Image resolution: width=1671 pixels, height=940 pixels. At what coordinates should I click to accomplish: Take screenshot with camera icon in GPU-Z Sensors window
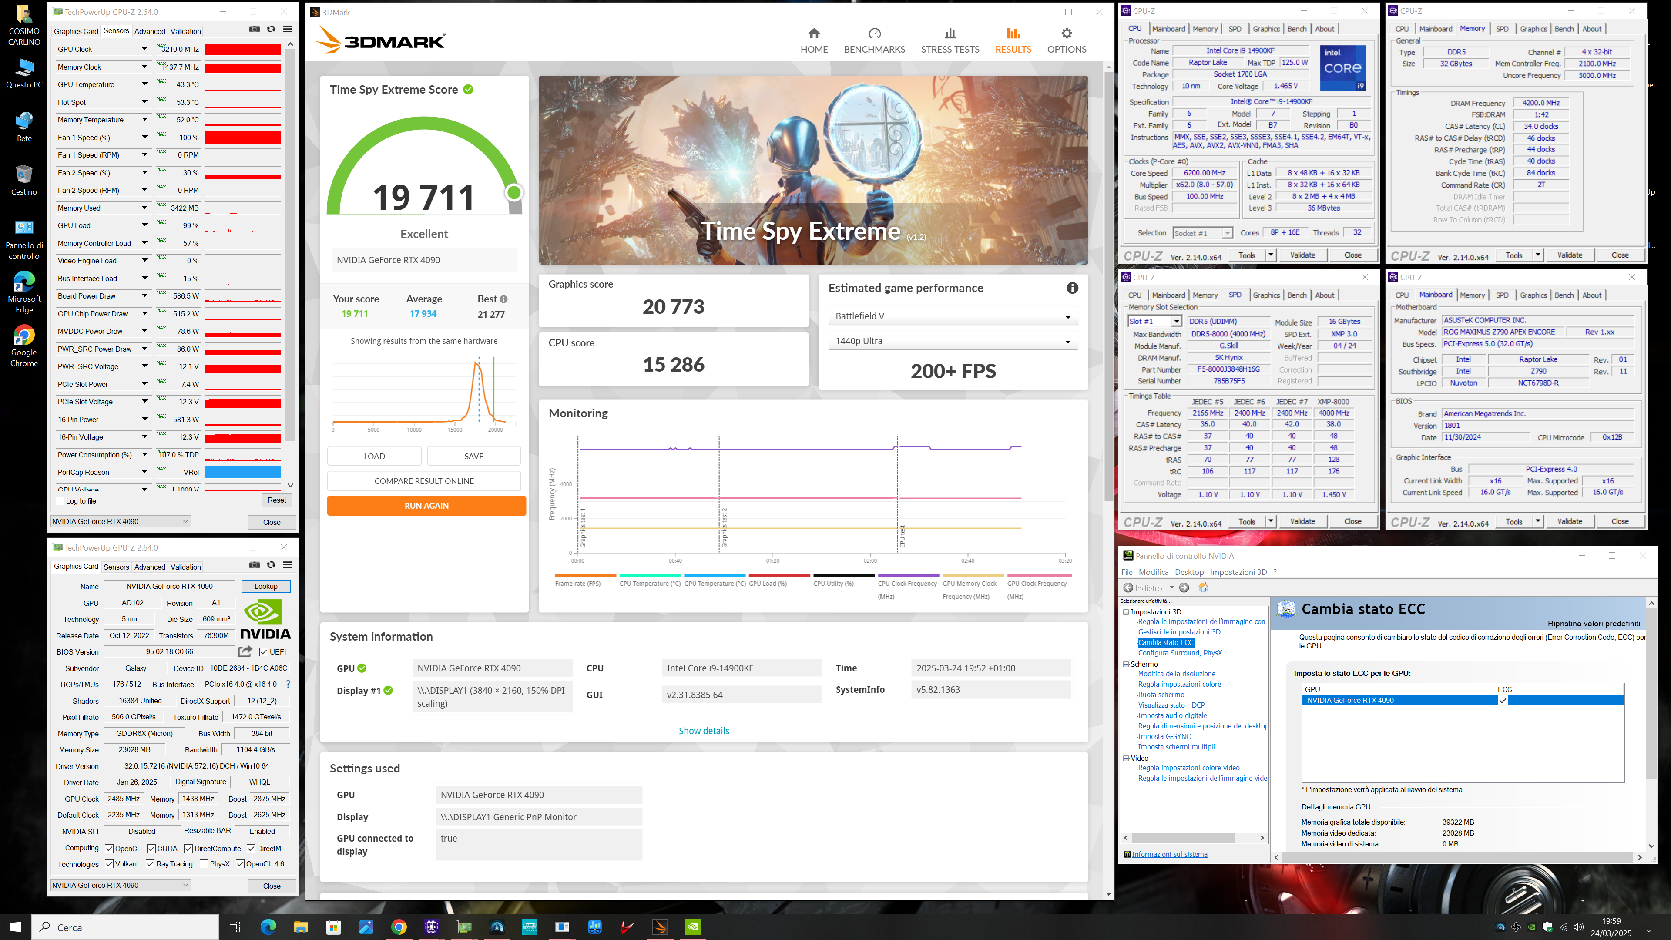coord(254,29)
